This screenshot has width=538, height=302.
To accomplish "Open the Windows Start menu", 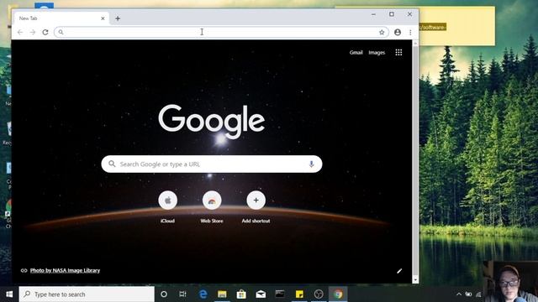I will click(x=9, y=294).
